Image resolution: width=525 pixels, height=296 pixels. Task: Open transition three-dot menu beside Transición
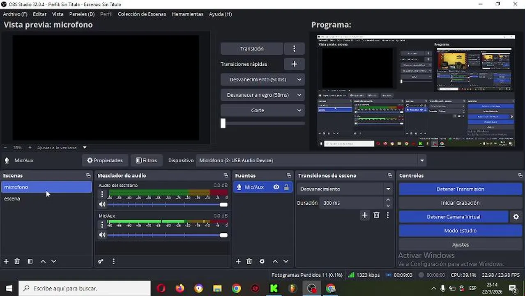294,49
